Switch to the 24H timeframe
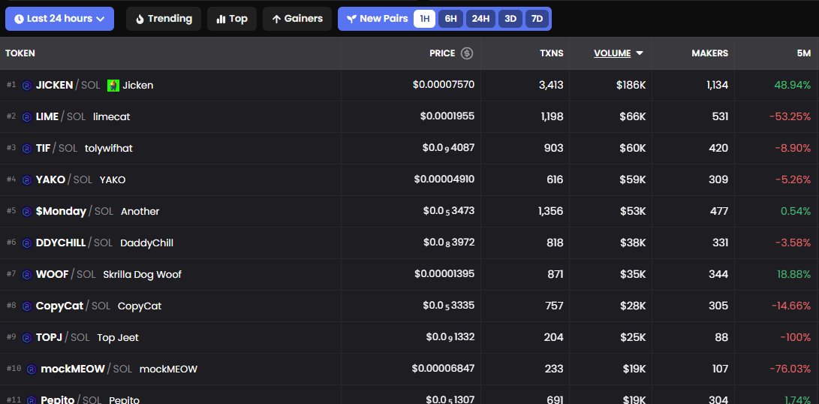This screenshot has height=404, width=819. point(480,19)
